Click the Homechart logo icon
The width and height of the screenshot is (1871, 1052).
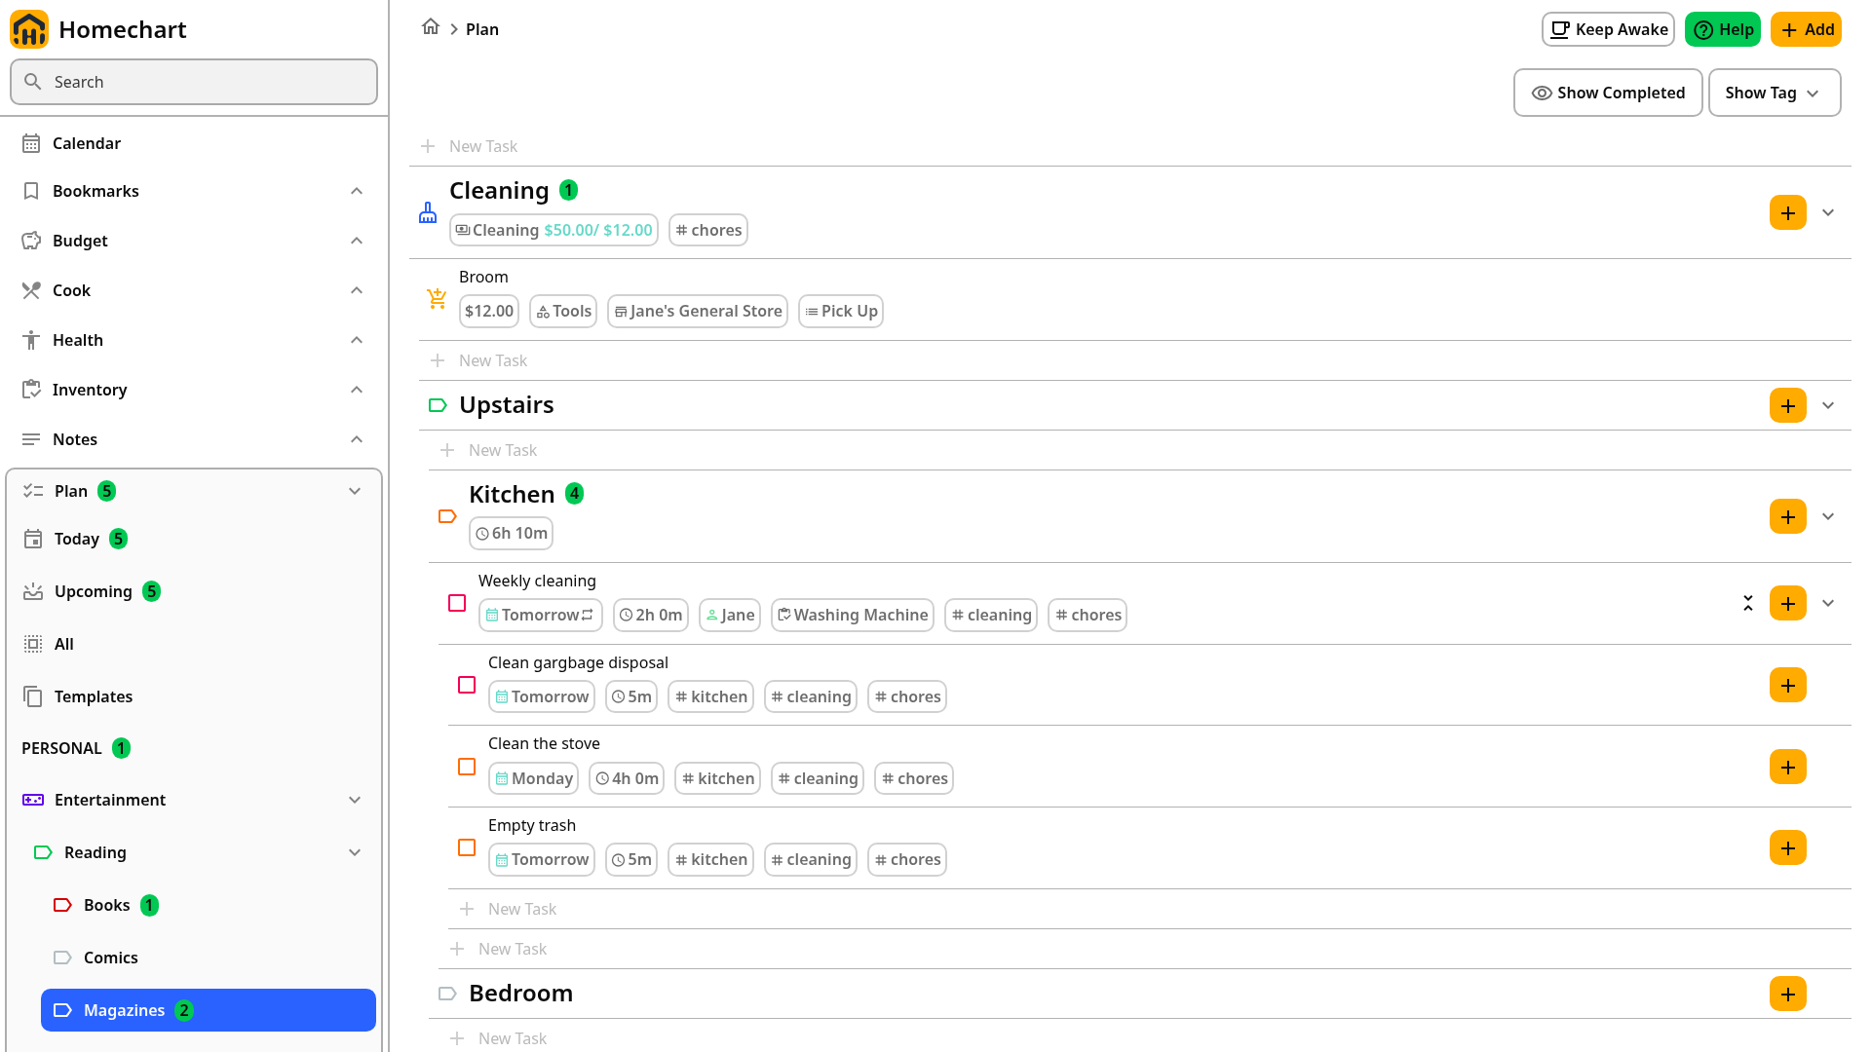click(x=29, y=29)
